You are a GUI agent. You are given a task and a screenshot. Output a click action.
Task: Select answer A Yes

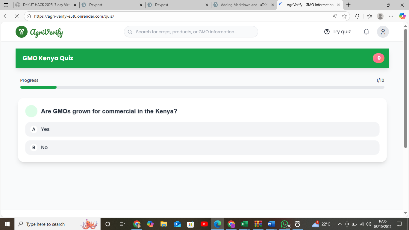202,129
